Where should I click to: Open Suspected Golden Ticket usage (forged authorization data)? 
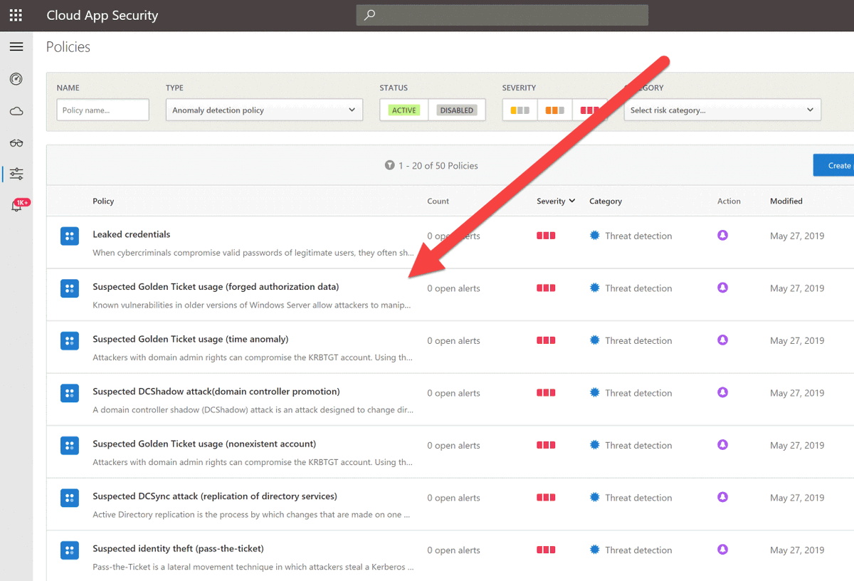coord(216,287)
